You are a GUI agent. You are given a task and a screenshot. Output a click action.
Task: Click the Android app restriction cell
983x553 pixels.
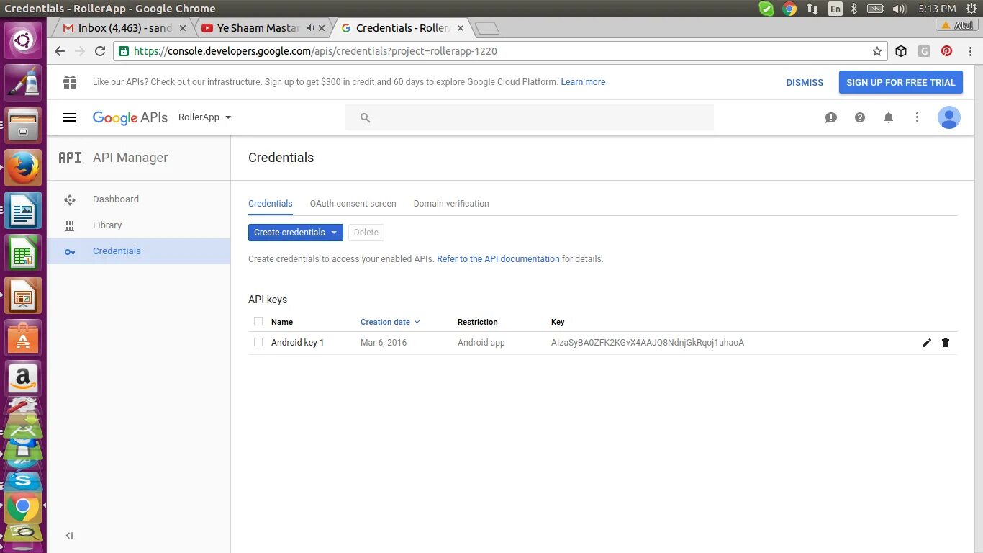481,343
